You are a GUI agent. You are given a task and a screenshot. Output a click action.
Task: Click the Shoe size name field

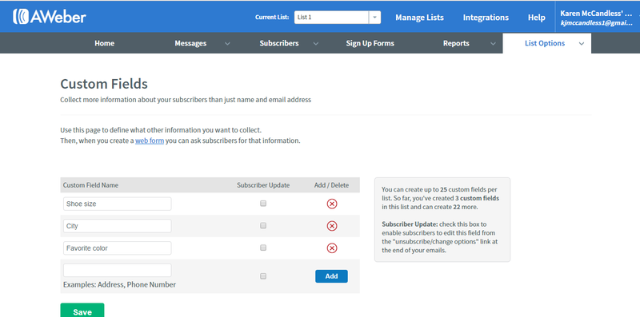click(x=117, y=204)
